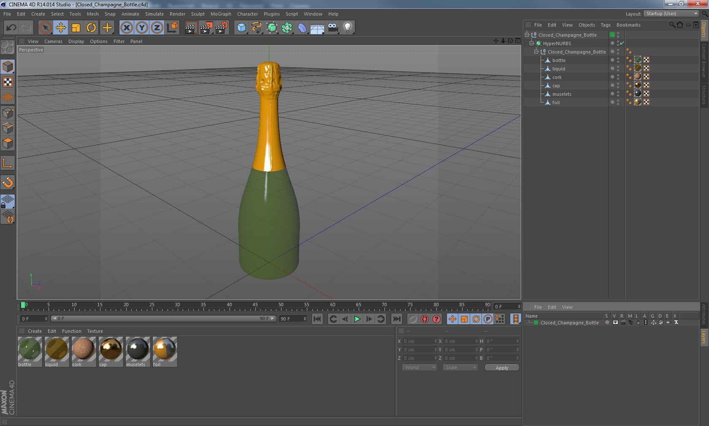Render to Picture Viewer
Image resolution: width=709 pixels, height=426 pixels.
(x=206, y=28)
